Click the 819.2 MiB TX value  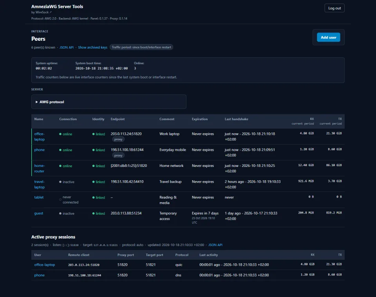coord(334,212)
